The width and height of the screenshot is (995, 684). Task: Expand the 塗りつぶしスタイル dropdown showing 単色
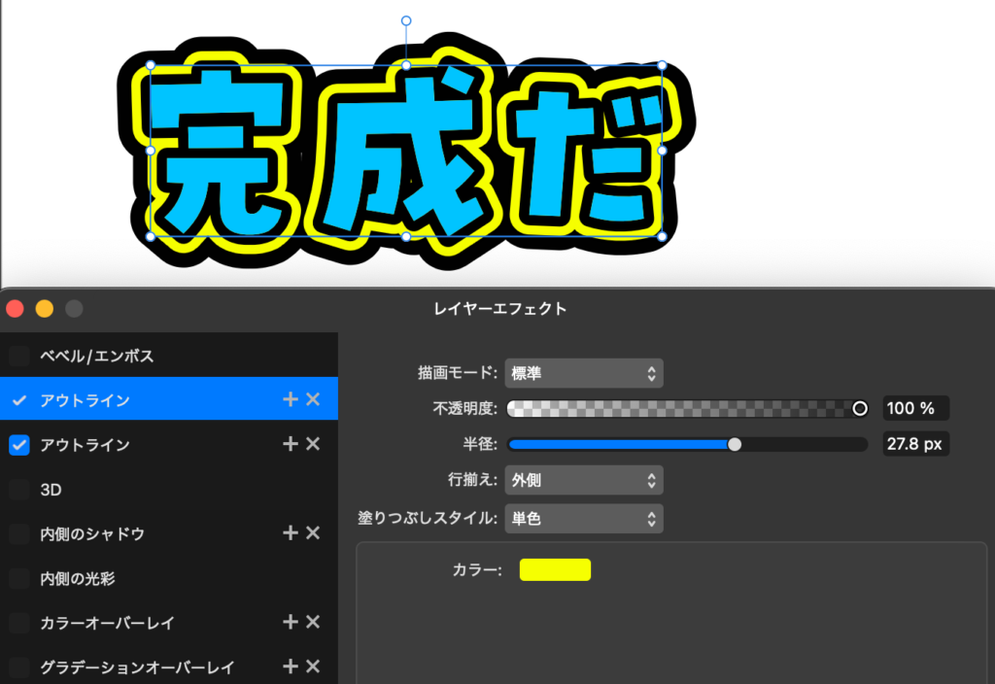coord(584,519)
